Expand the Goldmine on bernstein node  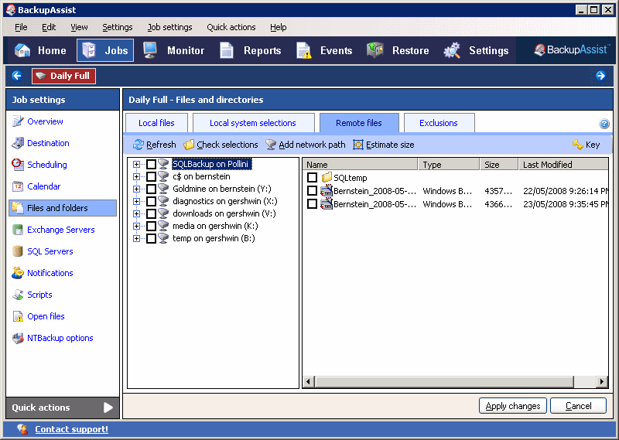click(x=137, y=189)
